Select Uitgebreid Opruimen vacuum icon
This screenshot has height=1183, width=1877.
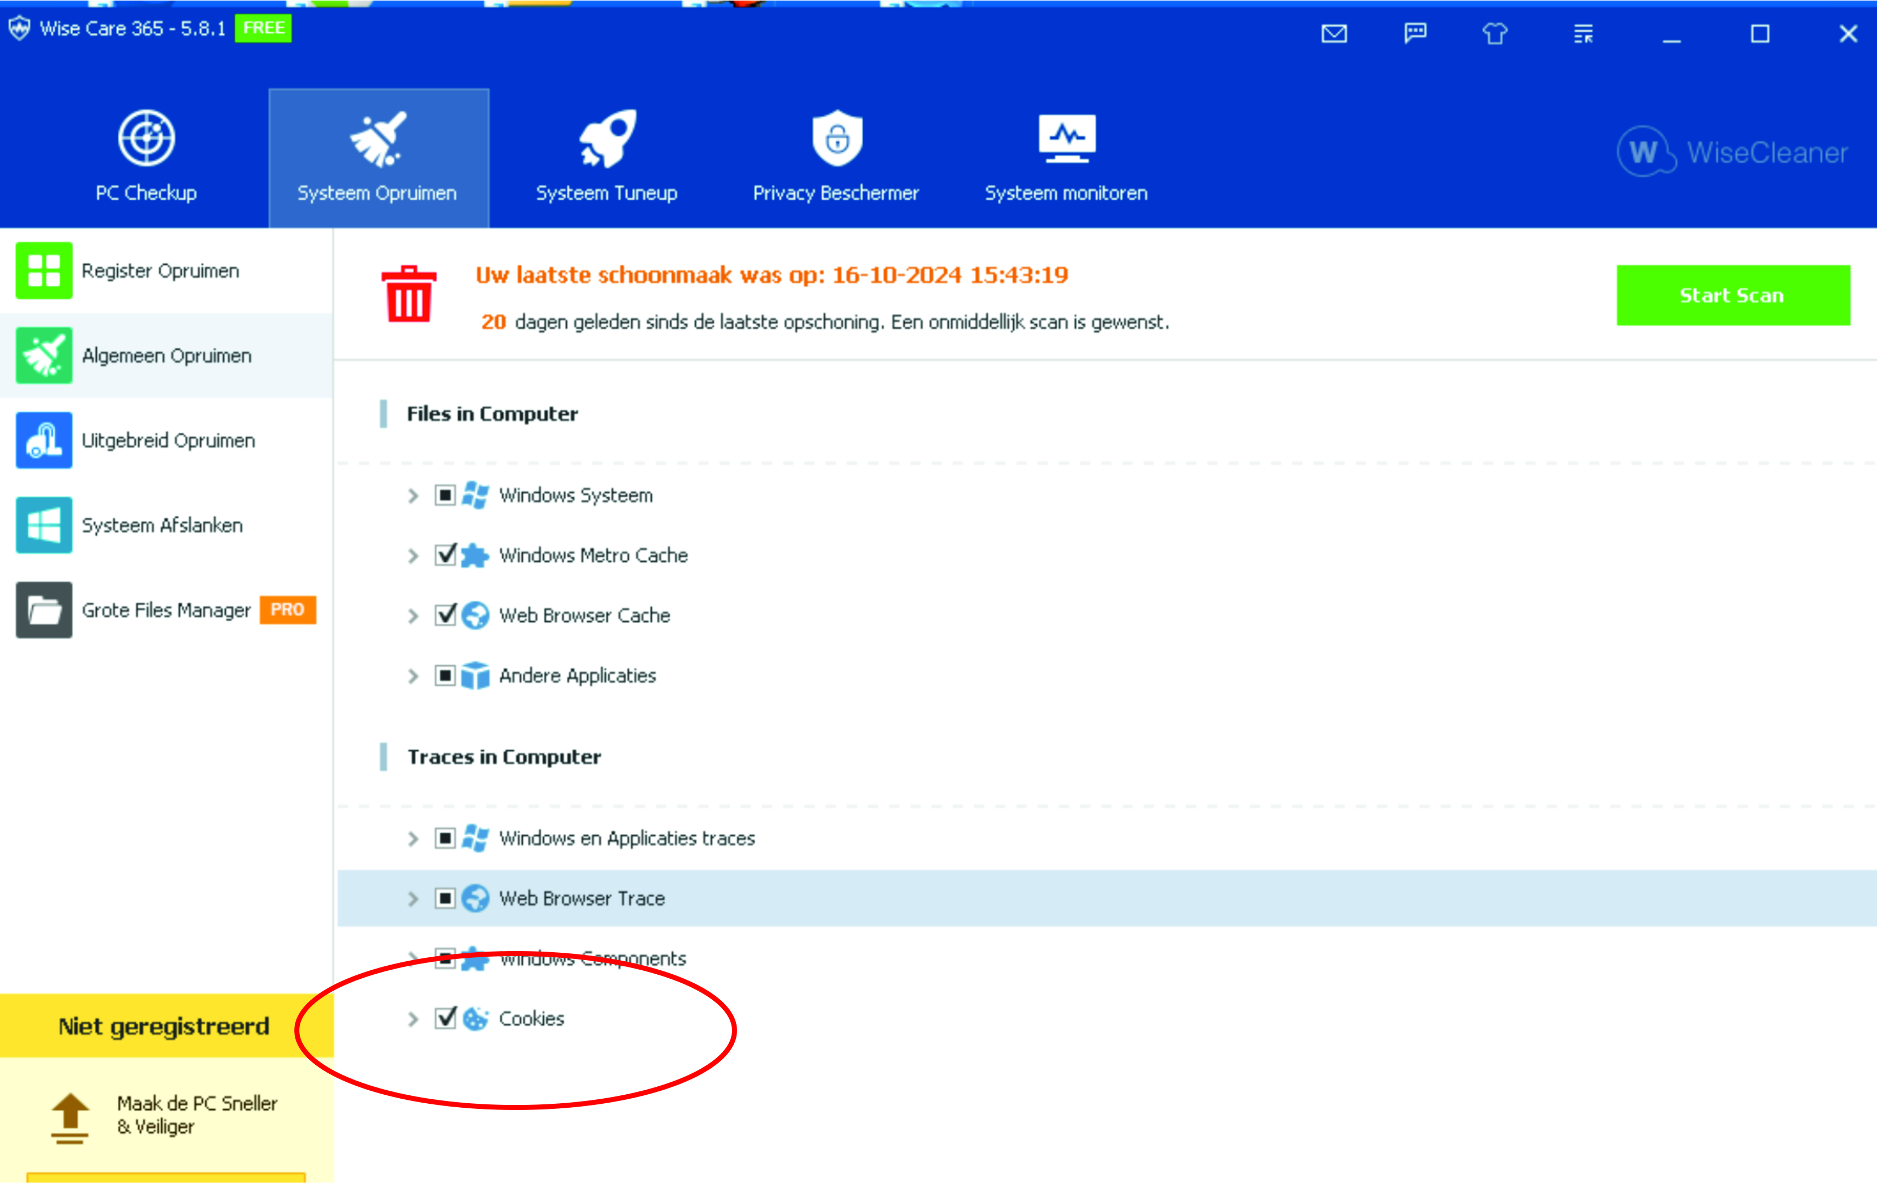click(44, 440)
